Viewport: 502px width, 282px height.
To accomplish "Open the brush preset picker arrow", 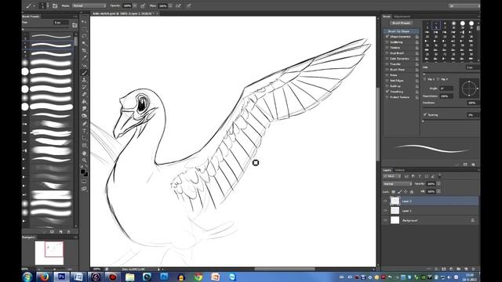I will pos(48,5).
